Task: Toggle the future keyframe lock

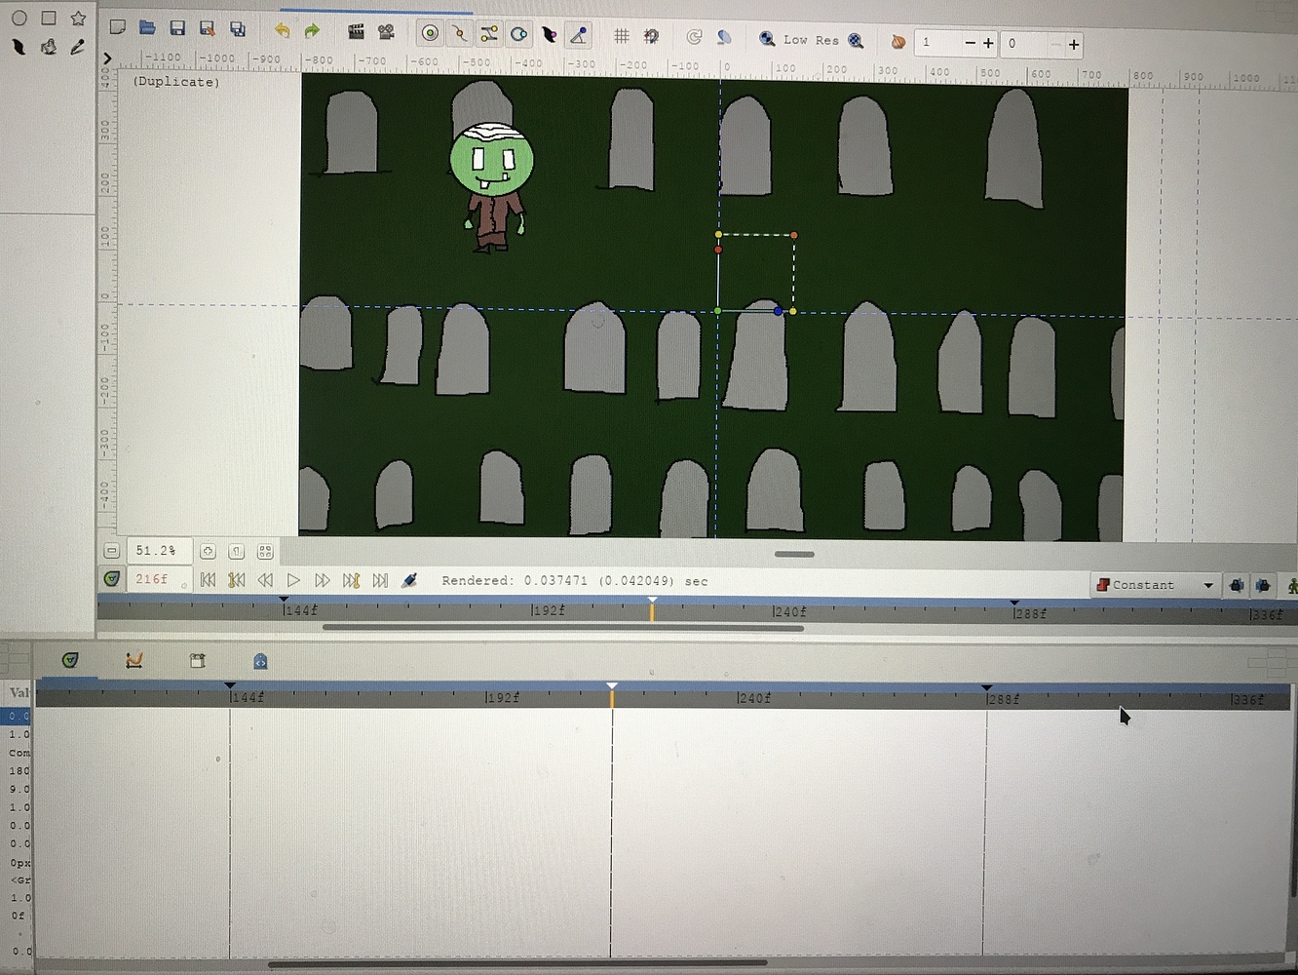Action: [x=1263, y=586]
